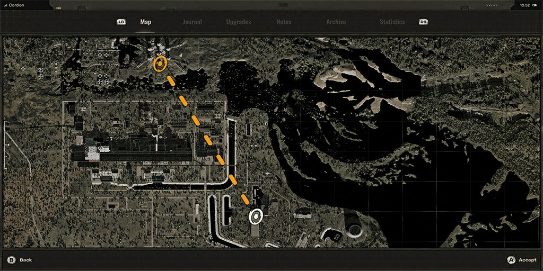543x271 pixels.
Task: Click the Cordon location label
Action: point(16,5)
